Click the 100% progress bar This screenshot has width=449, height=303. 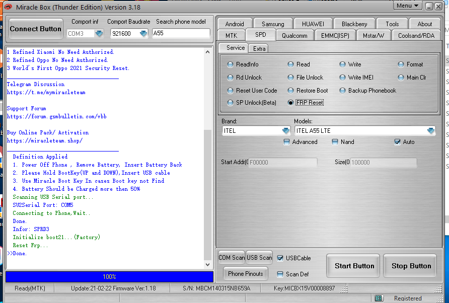(109, 277)
